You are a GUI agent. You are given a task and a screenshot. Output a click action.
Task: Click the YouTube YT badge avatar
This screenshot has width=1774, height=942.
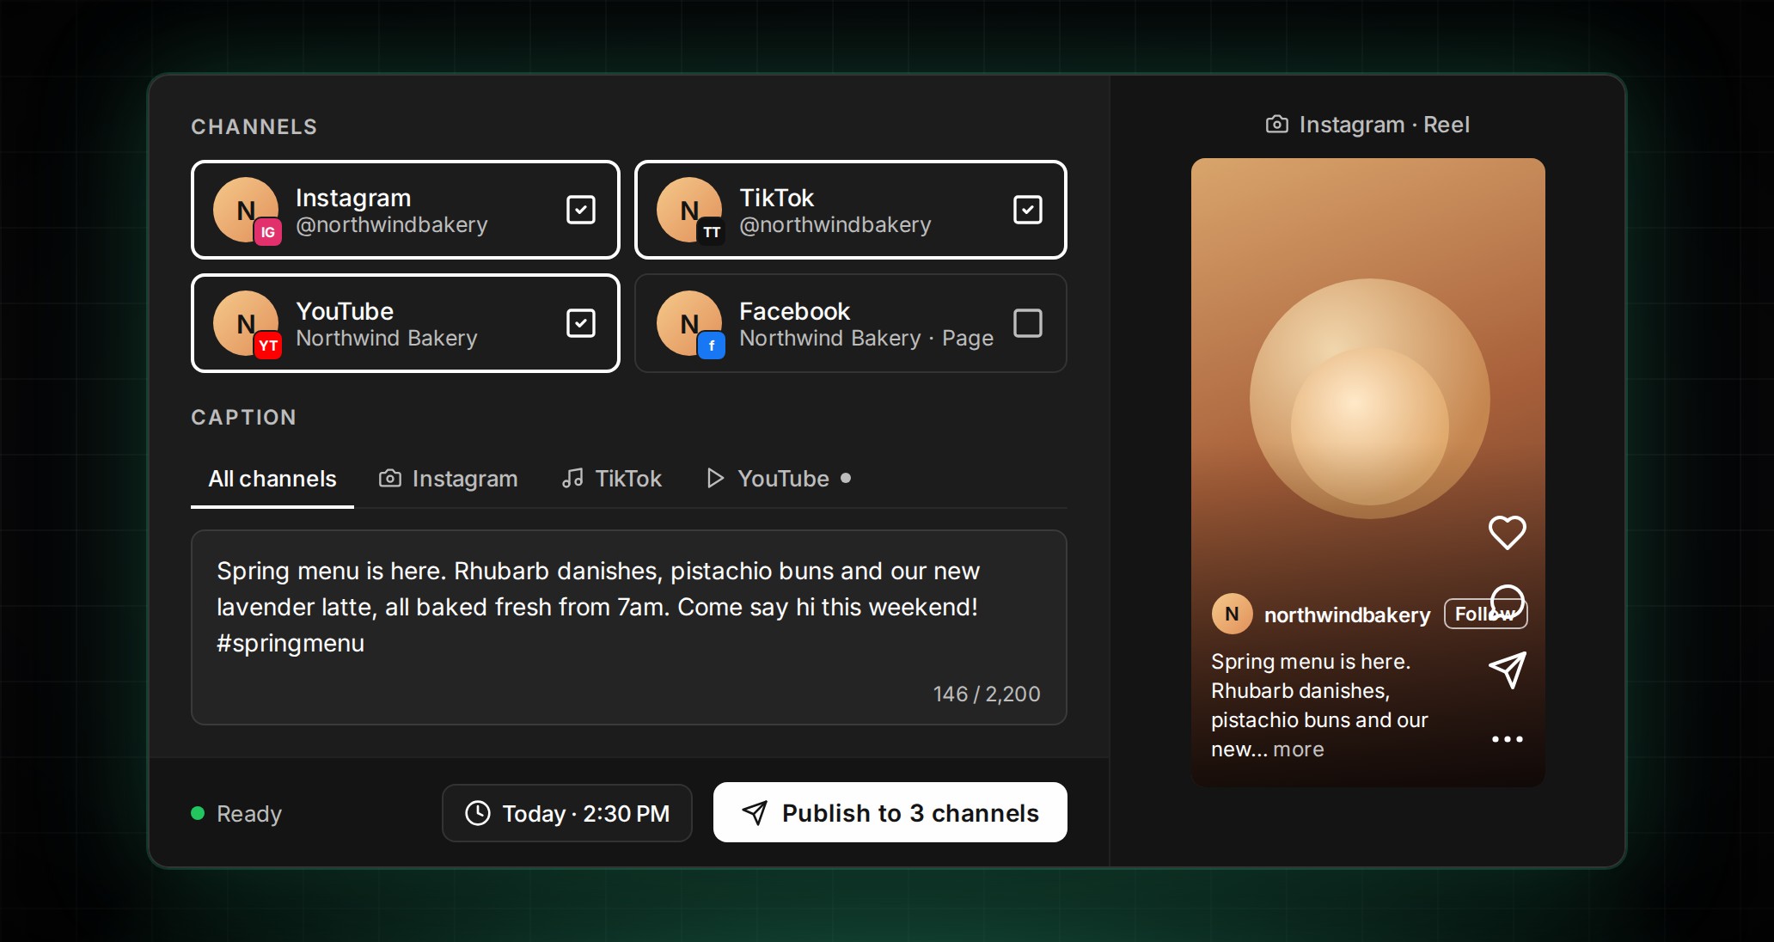pos(247,324)
